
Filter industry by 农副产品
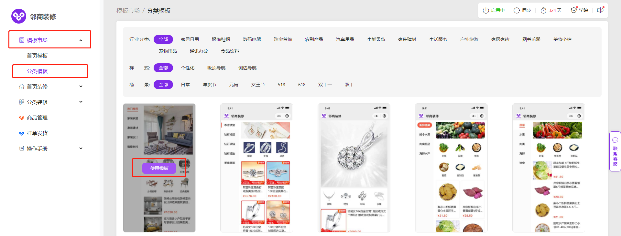pos(314,39)
